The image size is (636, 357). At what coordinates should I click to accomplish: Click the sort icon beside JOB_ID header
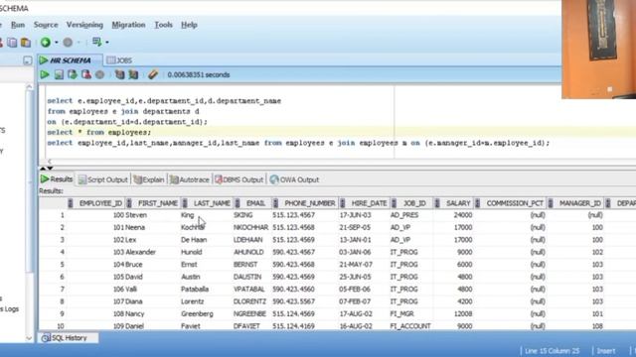(x=394, y=203)
